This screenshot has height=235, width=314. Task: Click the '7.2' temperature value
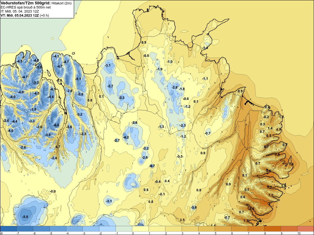point(271,195)
